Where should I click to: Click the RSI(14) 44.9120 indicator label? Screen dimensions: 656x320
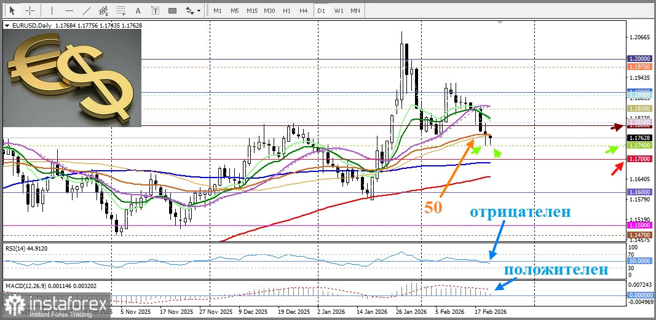[x=26, y=249]
